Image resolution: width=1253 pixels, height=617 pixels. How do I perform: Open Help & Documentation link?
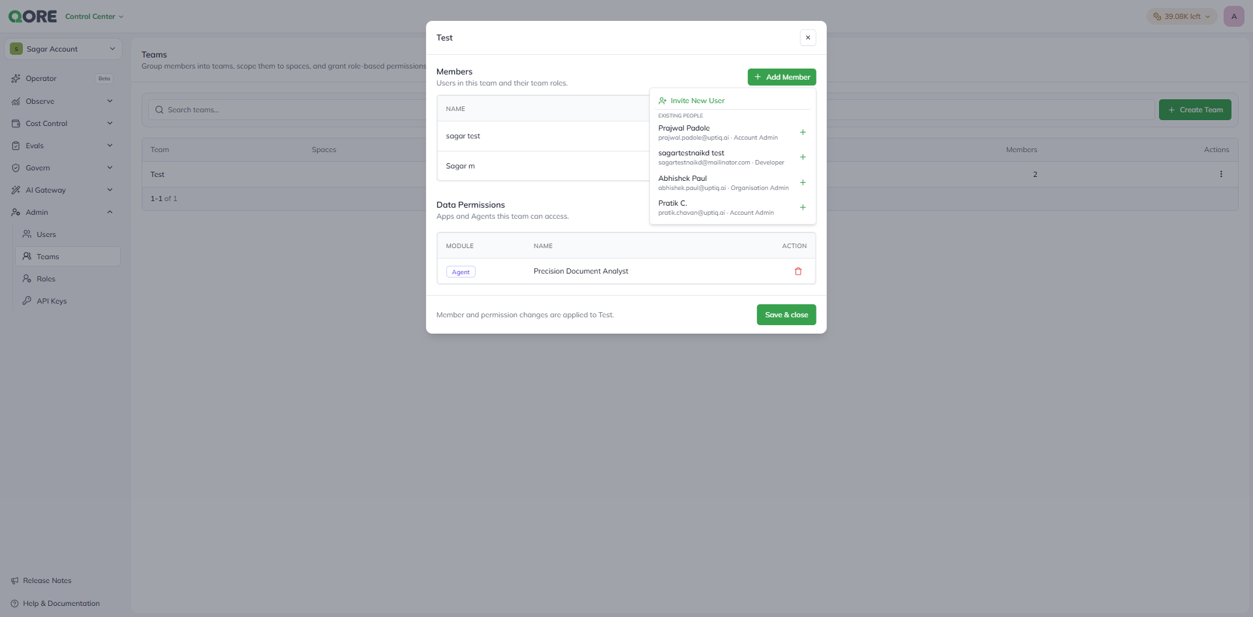(61, 604)
